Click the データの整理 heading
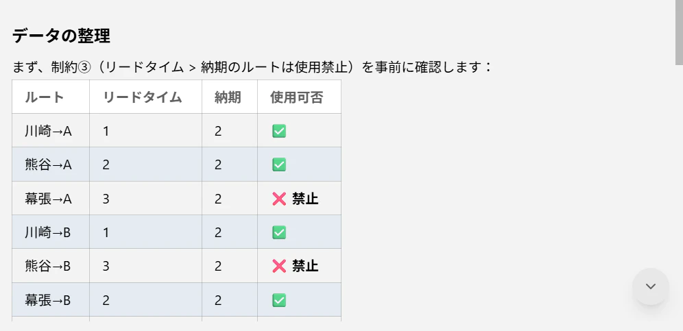 click(61, 36)
